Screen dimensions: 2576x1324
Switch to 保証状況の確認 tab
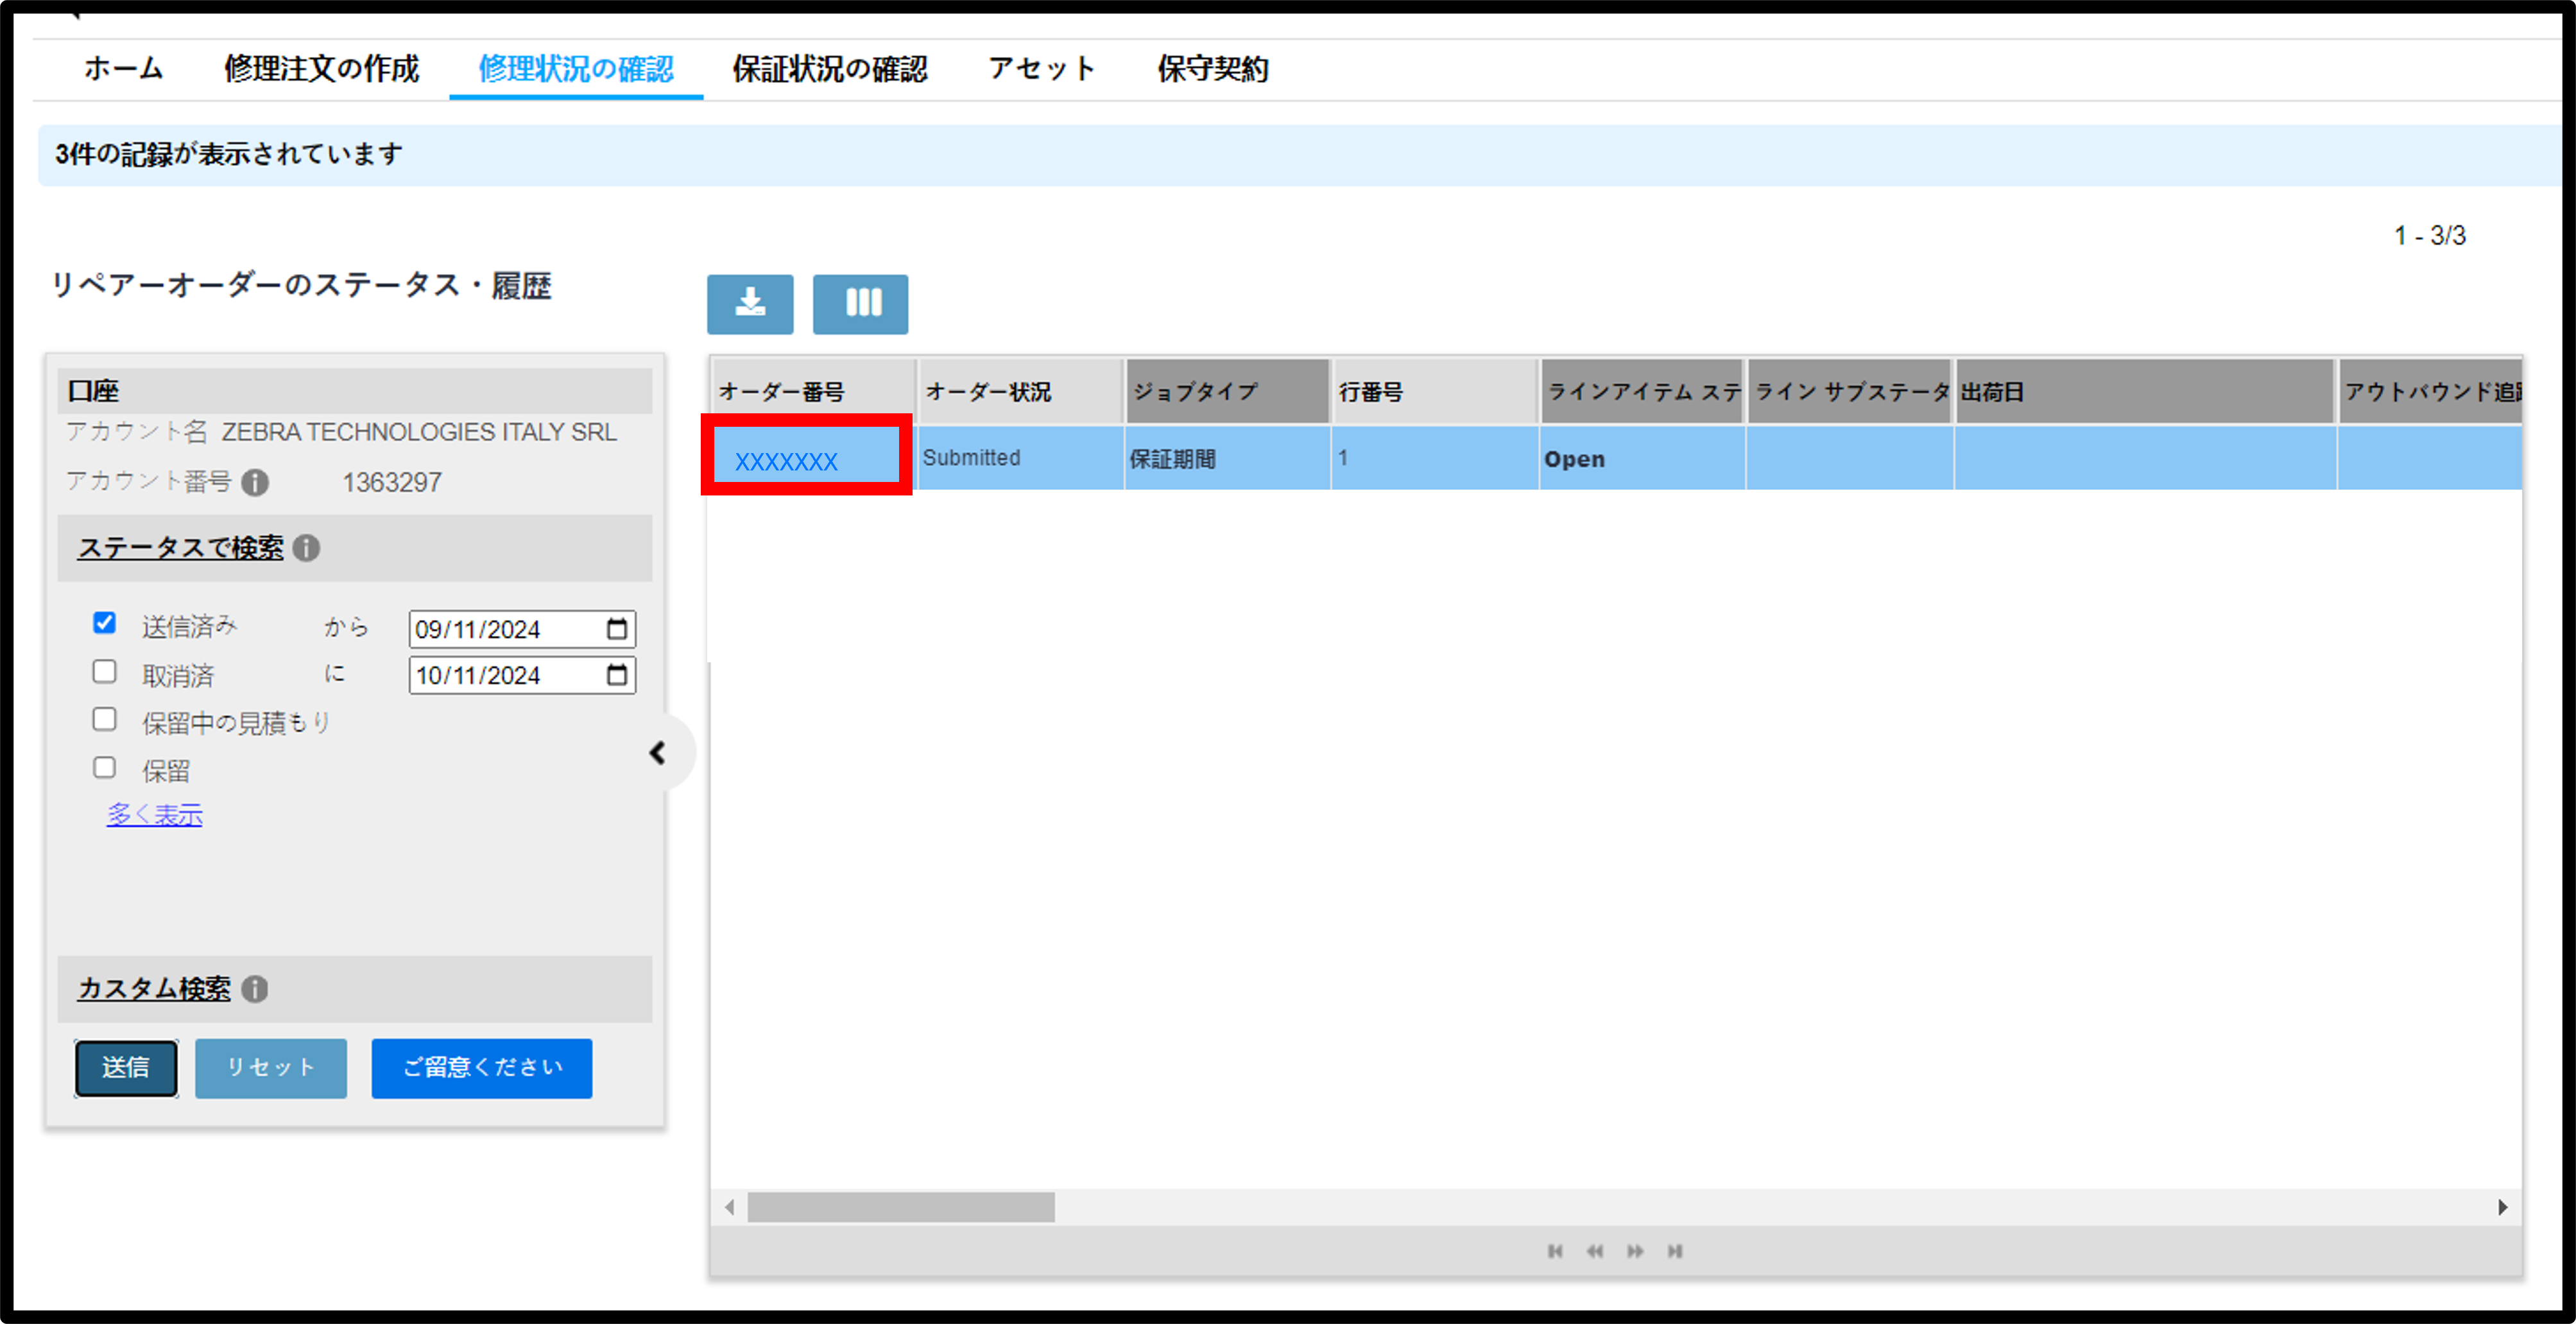point(830,69)
